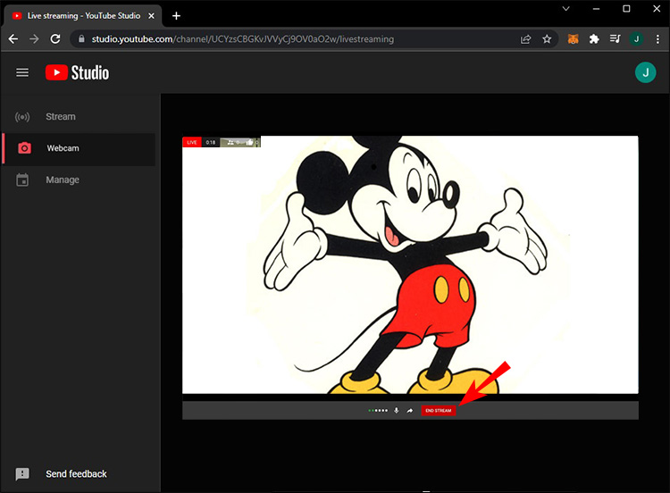Bookmark this page with the star icon
670x493 pixels.
pyautogui.click(x=547, y=39)
